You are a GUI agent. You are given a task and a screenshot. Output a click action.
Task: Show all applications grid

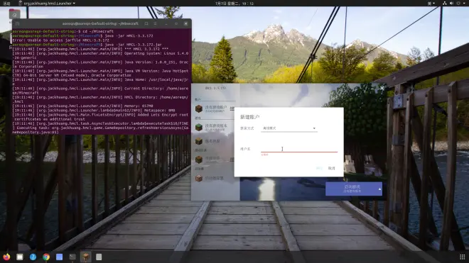tap(462, 257)
